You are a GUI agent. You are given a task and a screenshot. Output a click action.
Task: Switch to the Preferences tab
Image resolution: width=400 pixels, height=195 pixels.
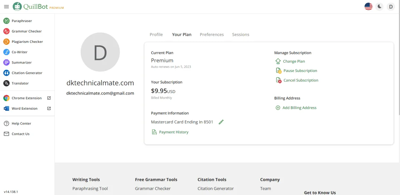(212, 35)
